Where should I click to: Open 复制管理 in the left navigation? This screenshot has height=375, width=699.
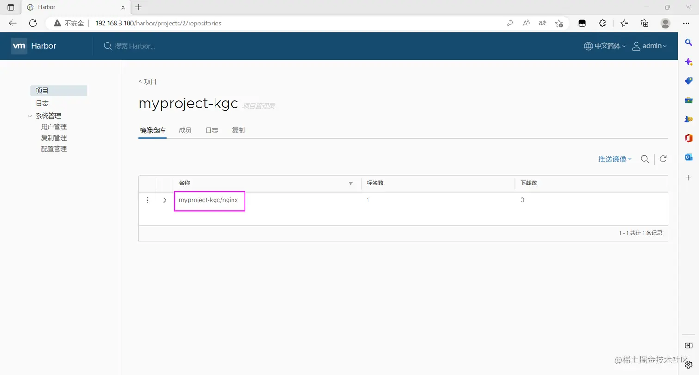(54, 138)
